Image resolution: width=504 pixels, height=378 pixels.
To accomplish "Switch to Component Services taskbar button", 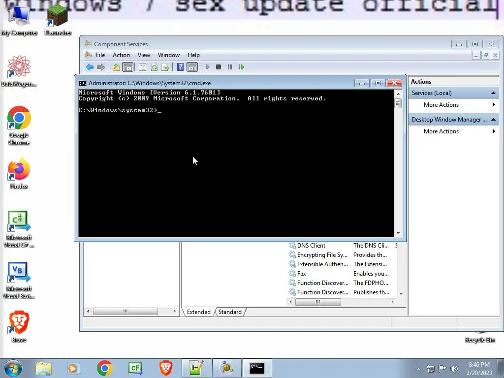I will [x=227, y=368].
